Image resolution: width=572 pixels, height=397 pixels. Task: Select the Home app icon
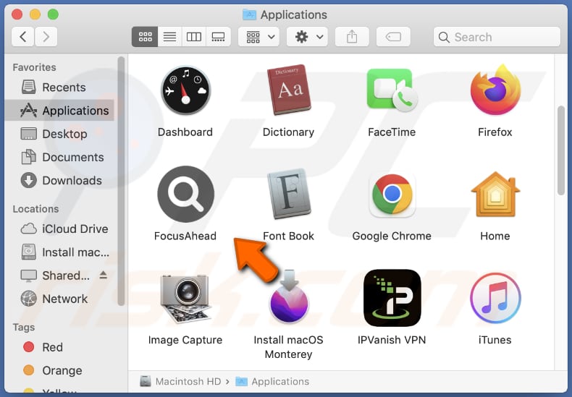point(495,194)
